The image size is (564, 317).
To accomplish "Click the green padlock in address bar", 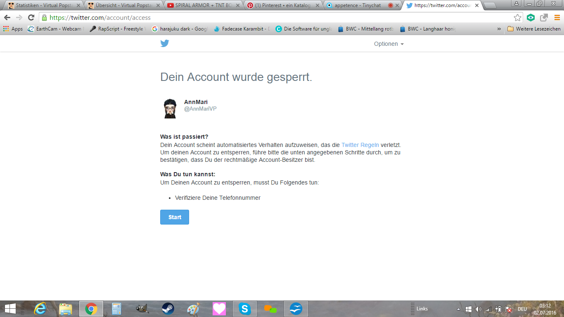I will [45, 18].
